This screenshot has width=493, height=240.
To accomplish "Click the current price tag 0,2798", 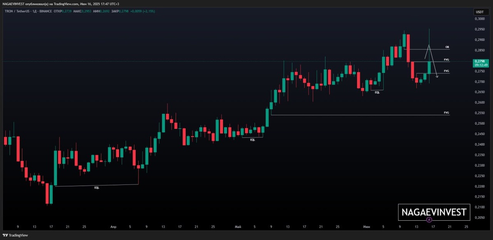I will (479, 60).
